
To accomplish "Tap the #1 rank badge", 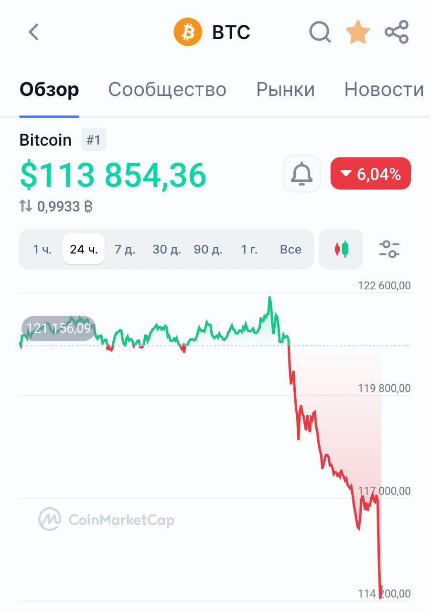I will tap(94, 140).
